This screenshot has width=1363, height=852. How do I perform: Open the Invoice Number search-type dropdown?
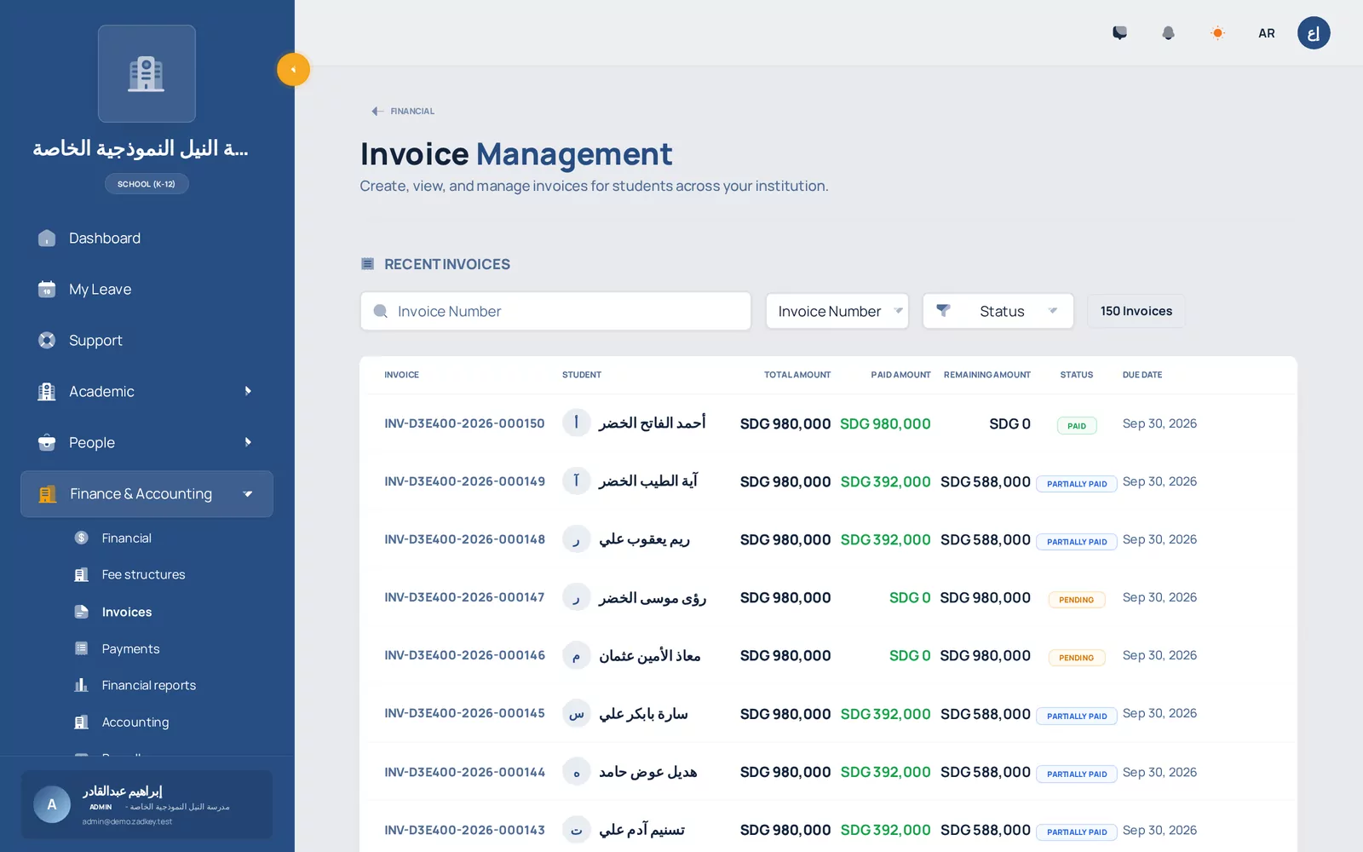coord(837,311)
